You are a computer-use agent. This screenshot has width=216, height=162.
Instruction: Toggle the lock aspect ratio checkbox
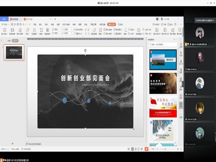(x=75, y=29)
